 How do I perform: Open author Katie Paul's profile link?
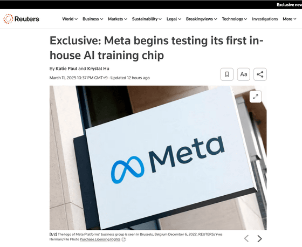tap(66, 68)
